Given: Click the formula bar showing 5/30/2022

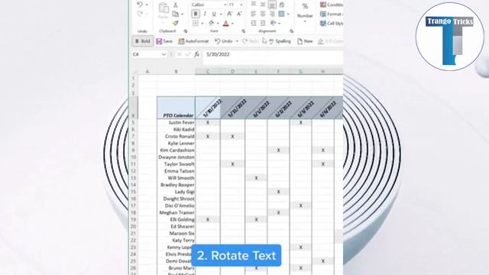Looking at the screenshot, I should pyautogui.click(x=274, y=54).
